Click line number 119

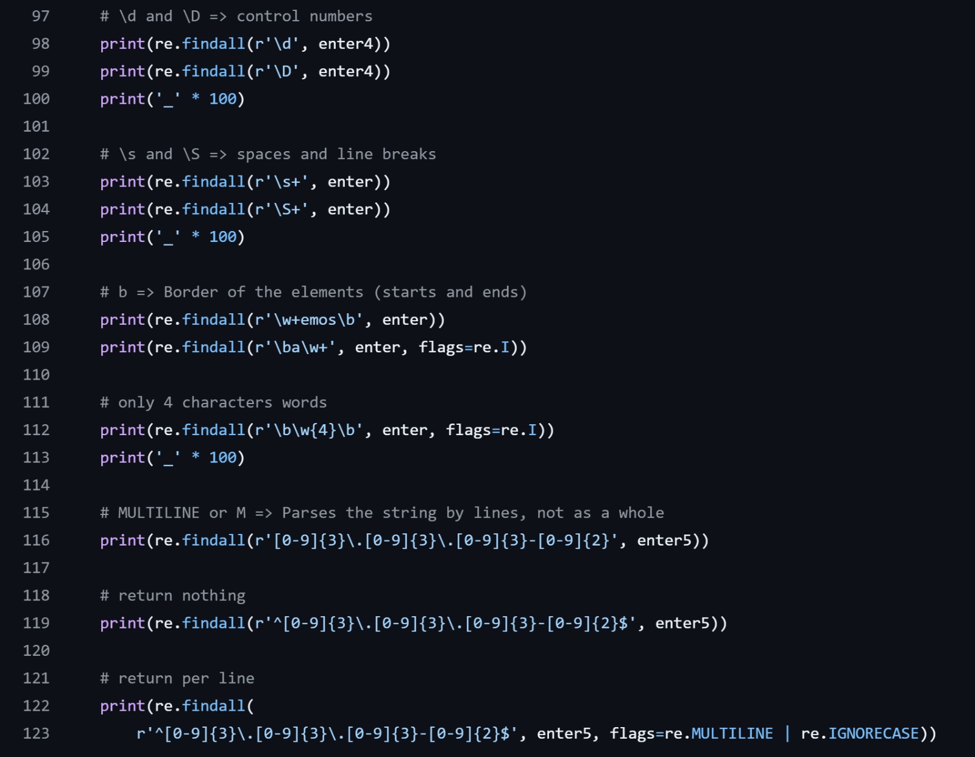(x=36, y=623)
